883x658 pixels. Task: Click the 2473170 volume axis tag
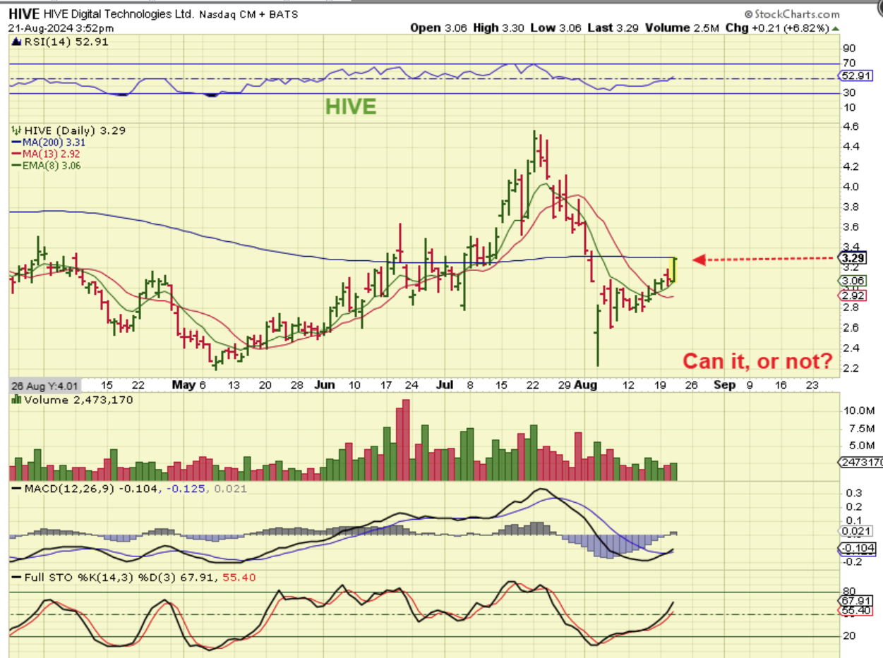tap(860, 462)
